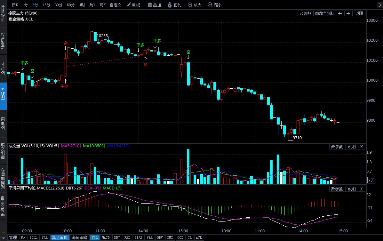The image size is (383, 241).
Task: Go to previous indicator with left arrow
Action: [340, 13]
